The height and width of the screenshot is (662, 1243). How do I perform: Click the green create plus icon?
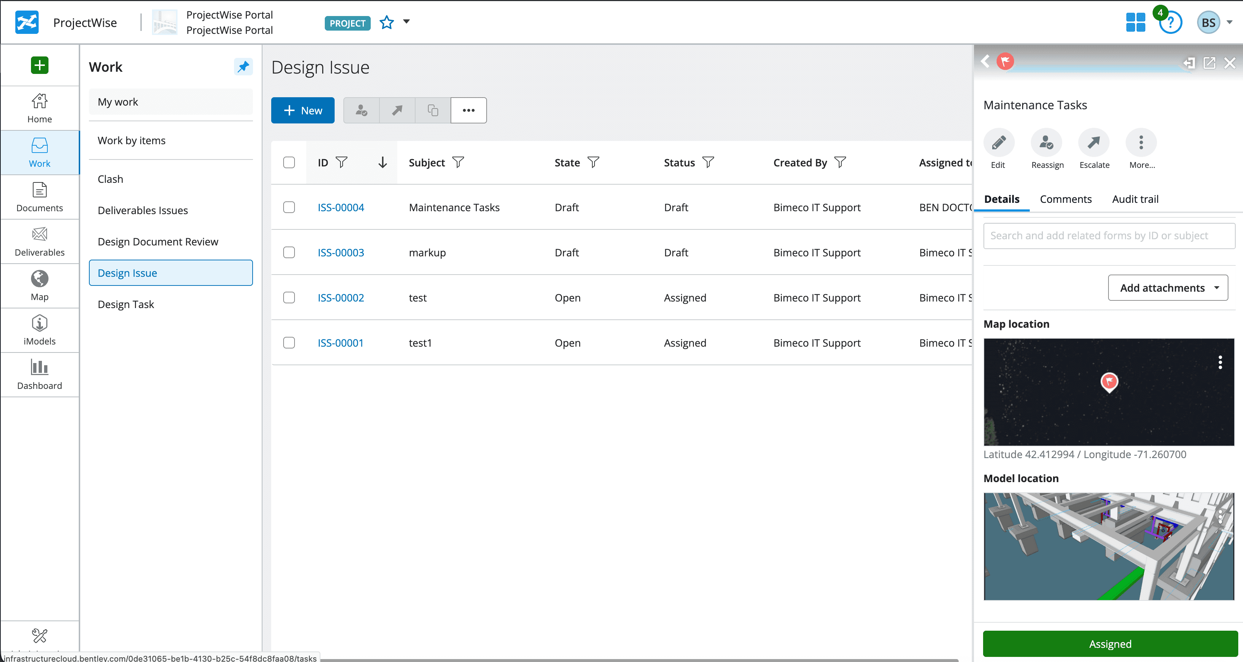click(40, 65)
